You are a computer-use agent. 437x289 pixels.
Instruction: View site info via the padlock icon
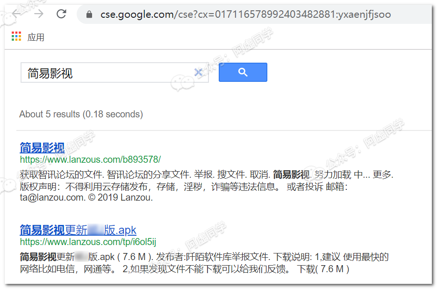[x=89, y=14]
